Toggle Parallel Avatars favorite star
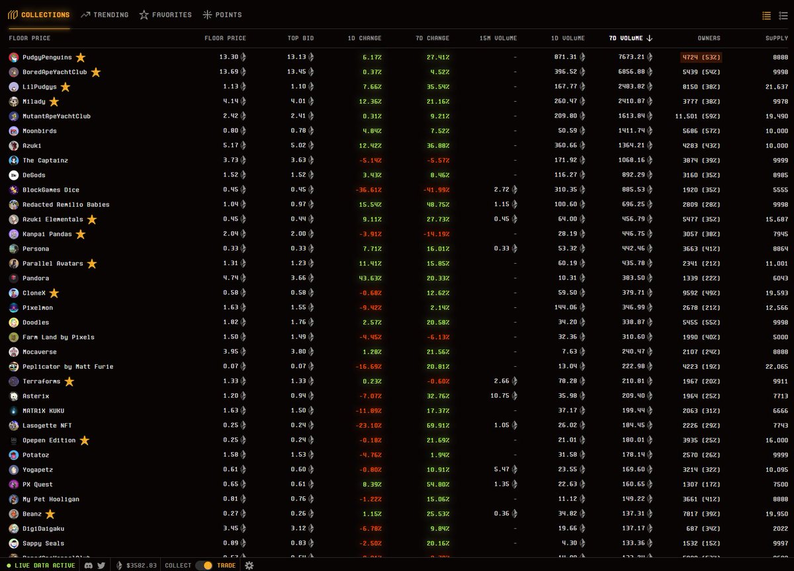Image resolution: width=794 pixels, height=571 pixels. 92,264
